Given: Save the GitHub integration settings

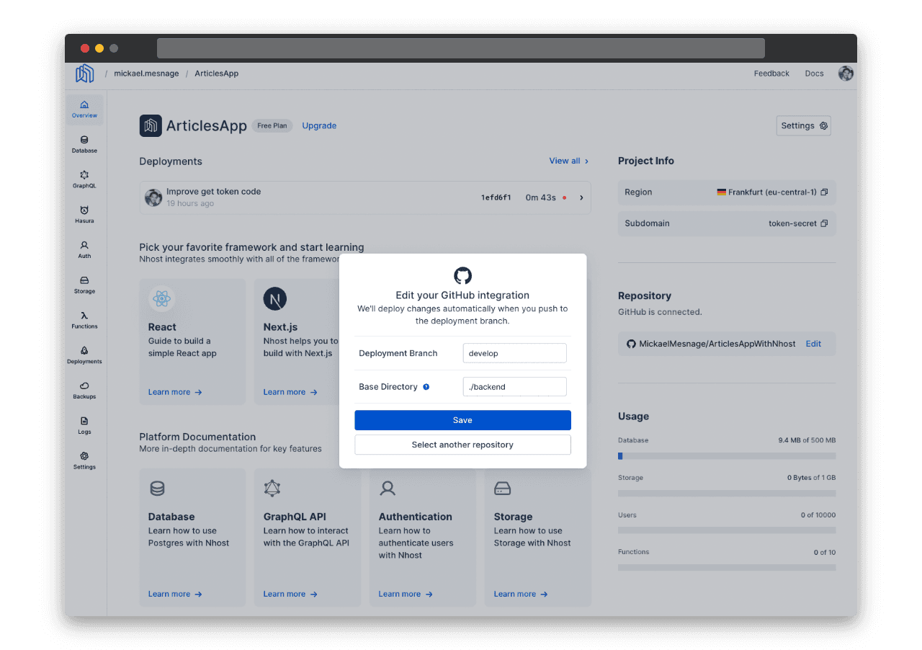Looking at the screenshot, I should [x=462, y=420].
